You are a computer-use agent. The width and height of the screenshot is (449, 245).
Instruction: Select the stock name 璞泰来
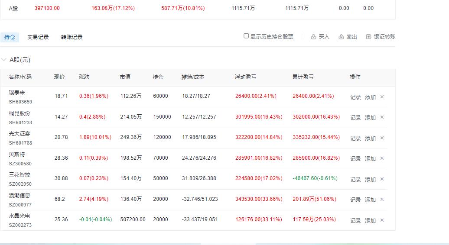tap(17, 92)
